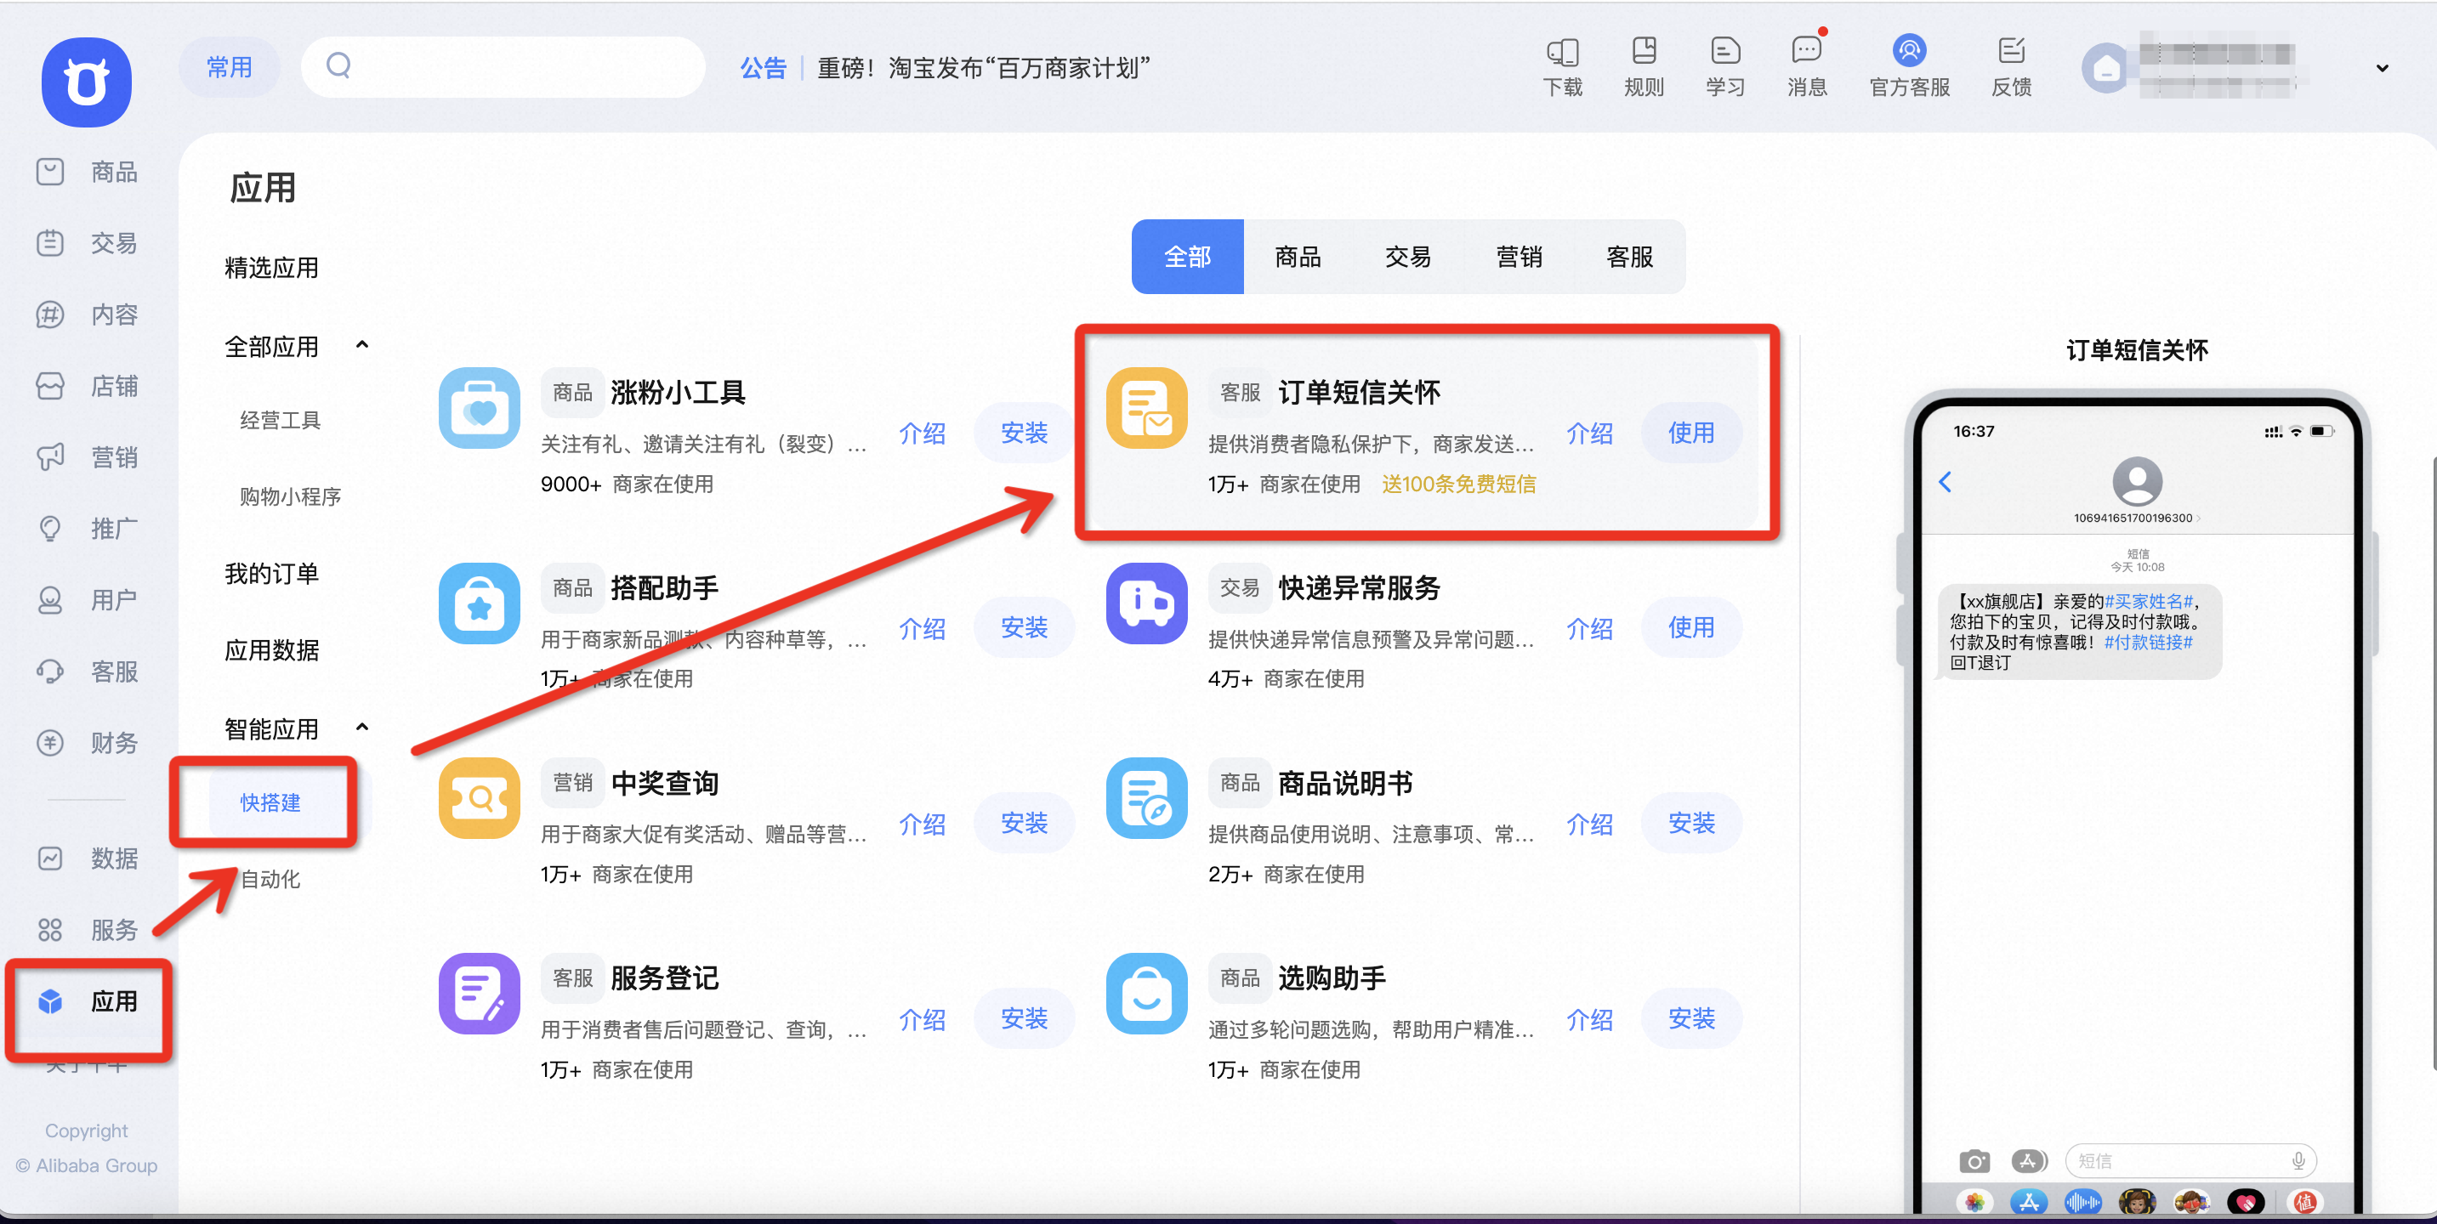Switch to the 商品 category tab
This screenshot has width=2437, height=1224.
(x=1298, y=257)
